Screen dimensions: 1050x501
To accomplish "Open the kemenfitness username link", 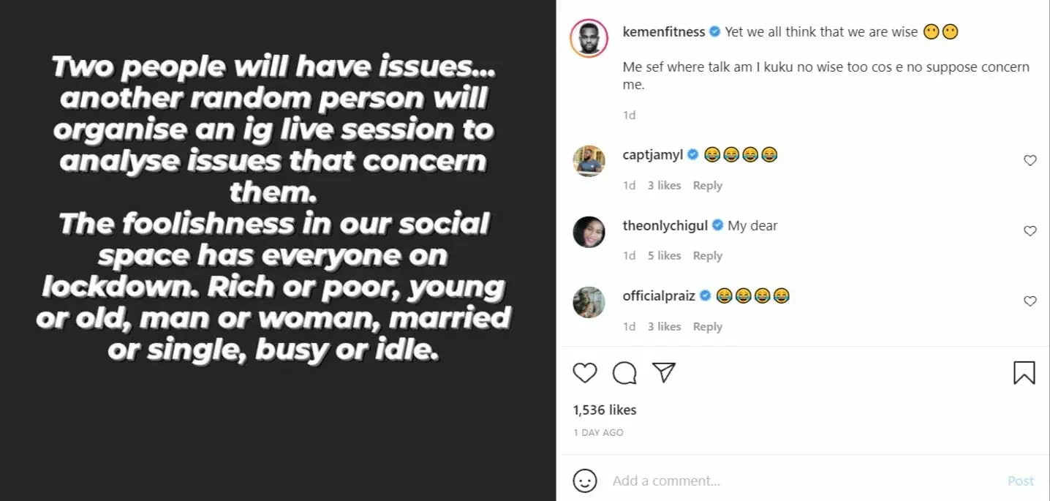I will click(663, 31).
